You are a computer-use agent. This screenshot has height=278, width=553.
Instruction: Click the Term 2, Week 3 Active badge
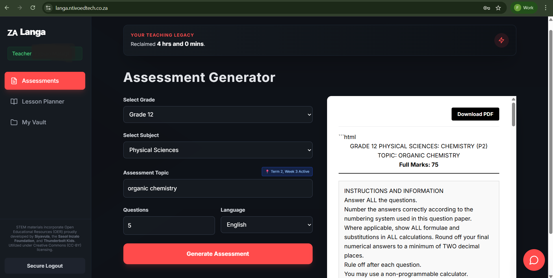click(x=287, y=172)
